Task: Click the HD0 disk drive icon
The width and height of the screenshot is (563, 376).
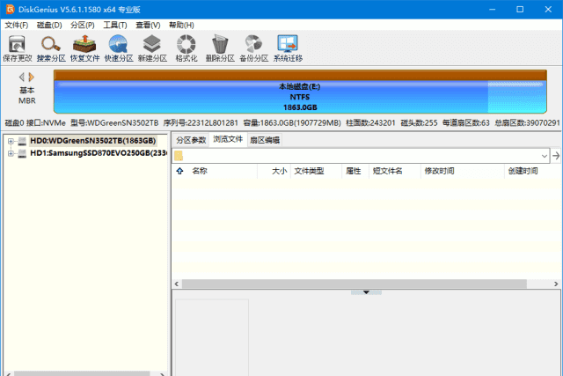Action: click(x=22, y=141)
